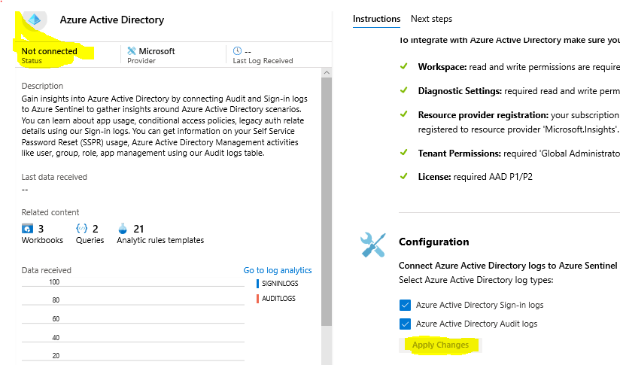
Task: Click the Not connected status text
Action: point(50,51)
